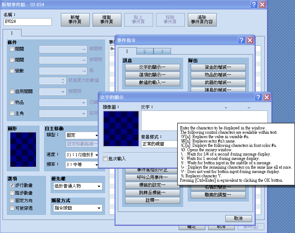This screenshot has width=295, height=233.
Task: Open the 速度 speed dropdown
Action: [82, 155]
